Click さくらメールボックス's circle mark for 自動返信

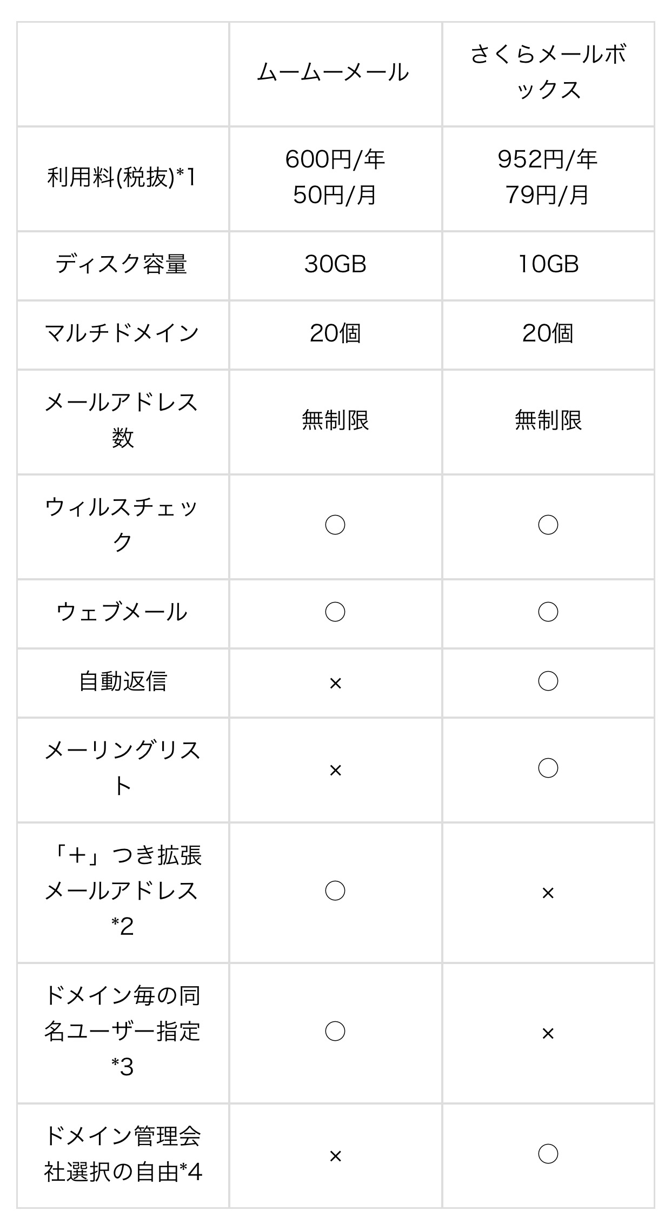coord(548,681)
